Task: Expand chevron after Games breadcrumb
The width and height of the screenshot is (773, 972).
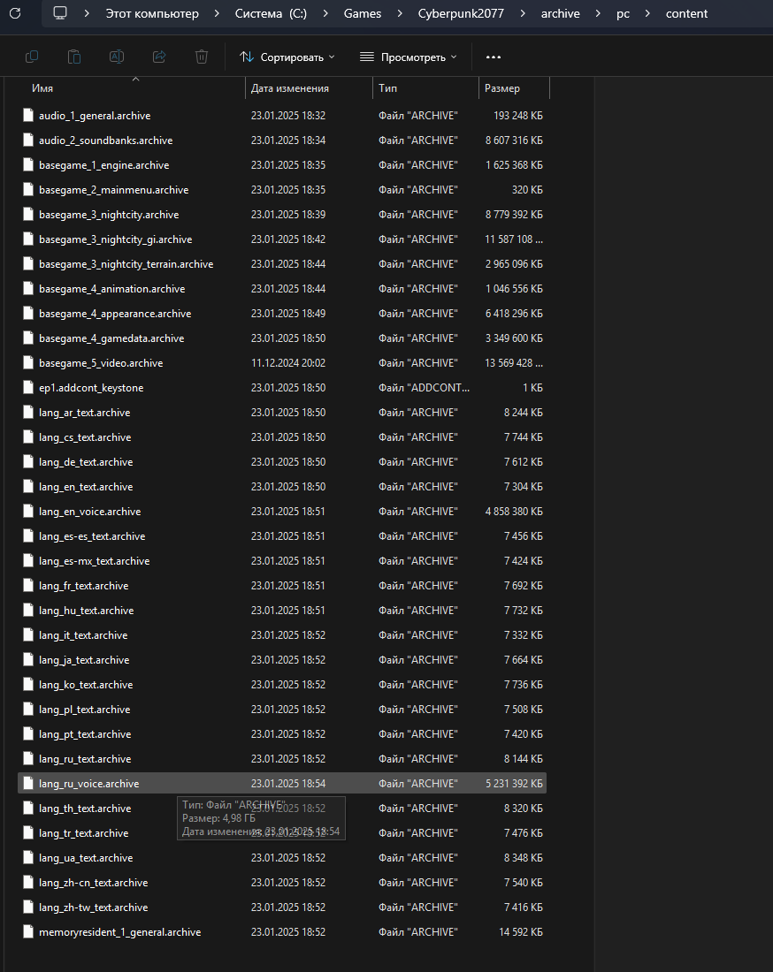Action: [400, 13]
